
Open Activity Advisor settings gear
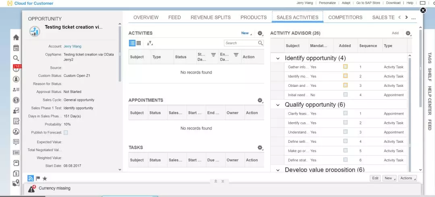pyautogui.click(x=408, y=33)
